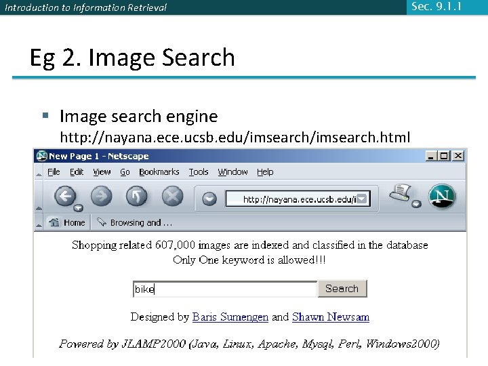Click the 'Powered by JLAMP2000' text line
Viewport: 488px width, 366px height.
249,344
